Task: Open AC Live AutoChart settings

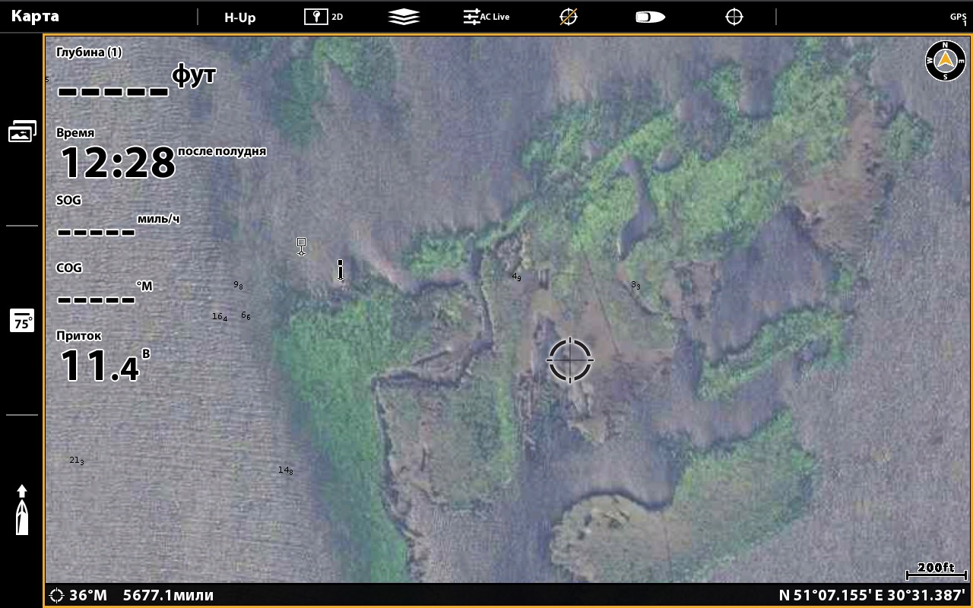Action: (x=486, y=16)
